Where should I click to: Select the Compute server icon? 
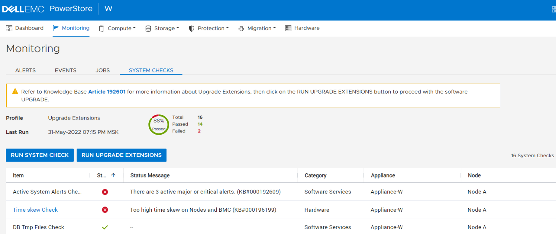102,28
